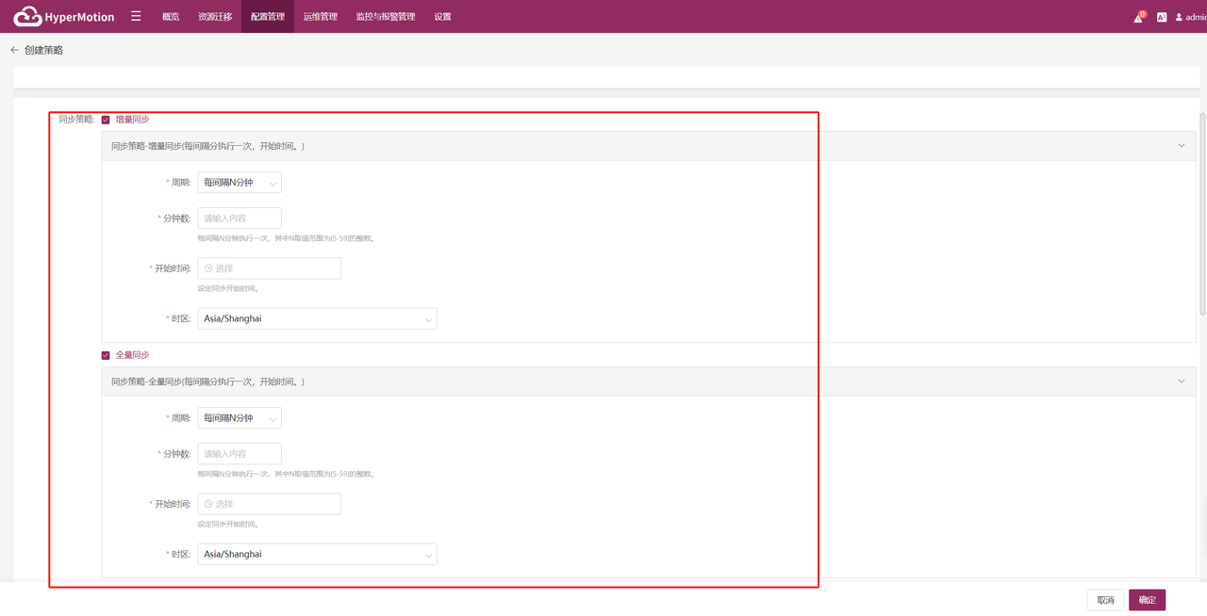Click the page vertical scrollbar
1207x616 pixels.
pos(1202,214)
